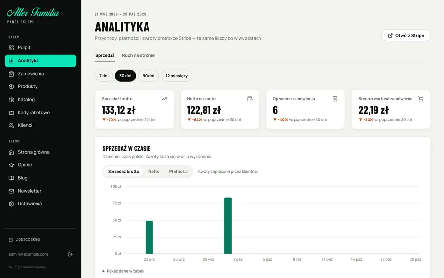Click the Tryb zaawansowany switch icon
Screen dimensions: 444x278
(10, 267)
